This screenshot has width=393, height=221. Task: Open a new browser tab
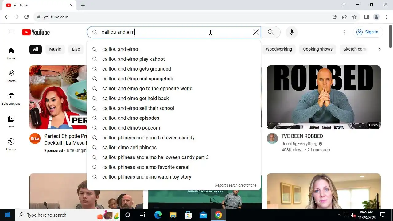click(83, 5)
